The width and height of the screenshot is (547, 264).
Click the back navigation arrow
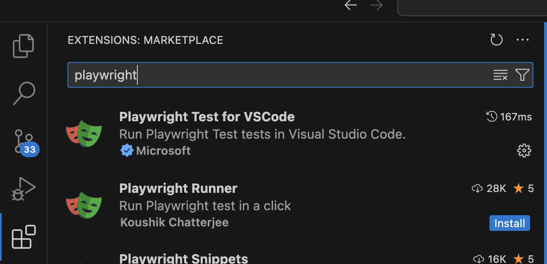[350, 5]
